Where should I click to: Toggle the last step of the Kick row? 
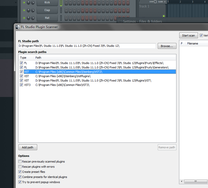point(128,3)
